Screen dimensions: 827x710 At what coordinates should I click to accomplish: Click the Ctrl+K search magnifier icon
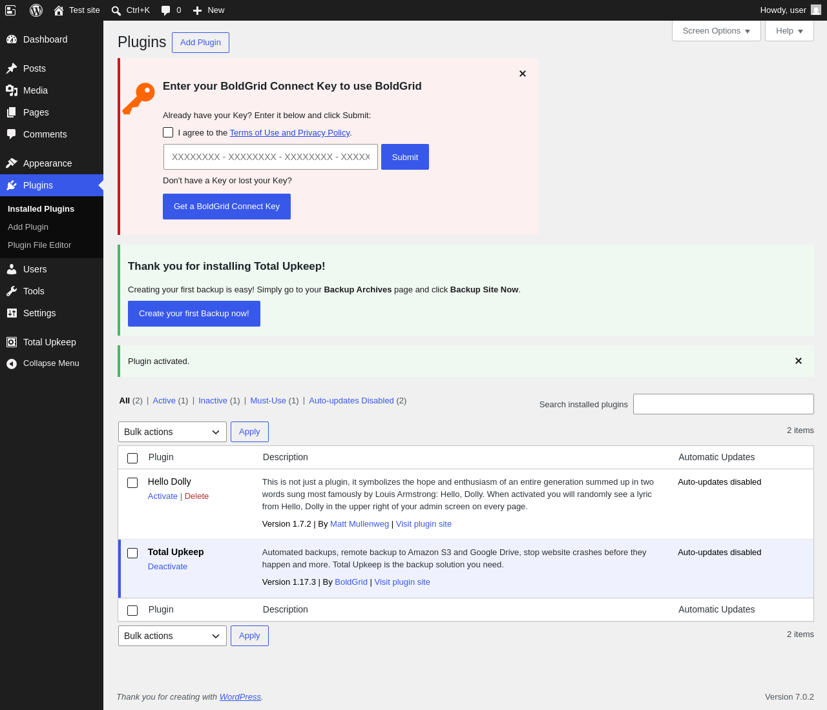(116, 10)
